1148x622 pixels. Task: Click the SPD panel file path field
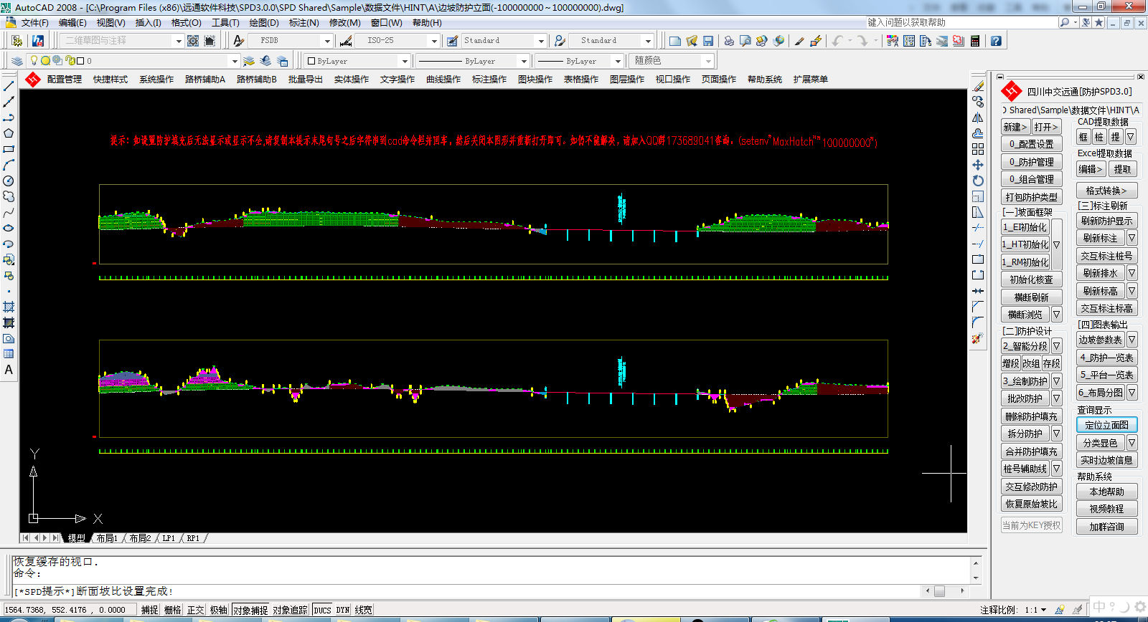1071,110
